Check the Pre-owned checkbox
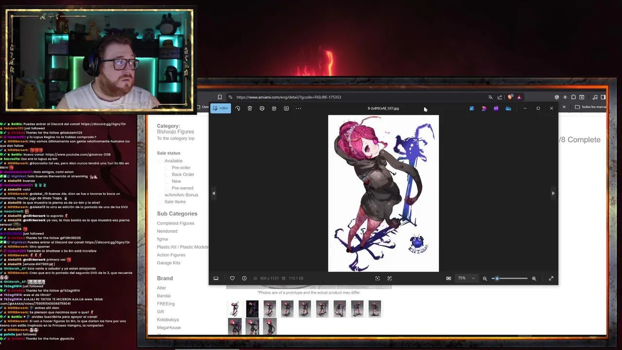The width and height of the screenshot is (622, 350). 168,188
